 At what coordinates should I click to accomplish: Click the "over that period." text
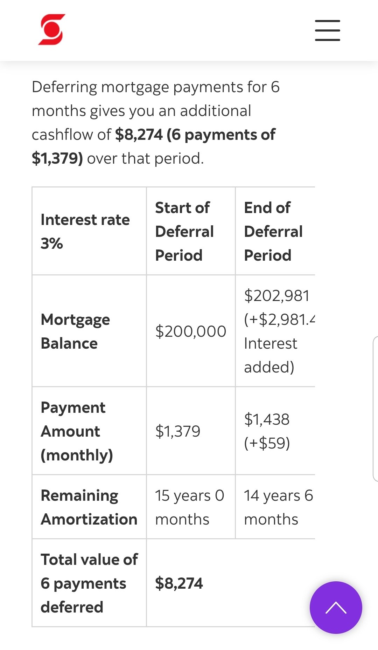click(145, 158)
